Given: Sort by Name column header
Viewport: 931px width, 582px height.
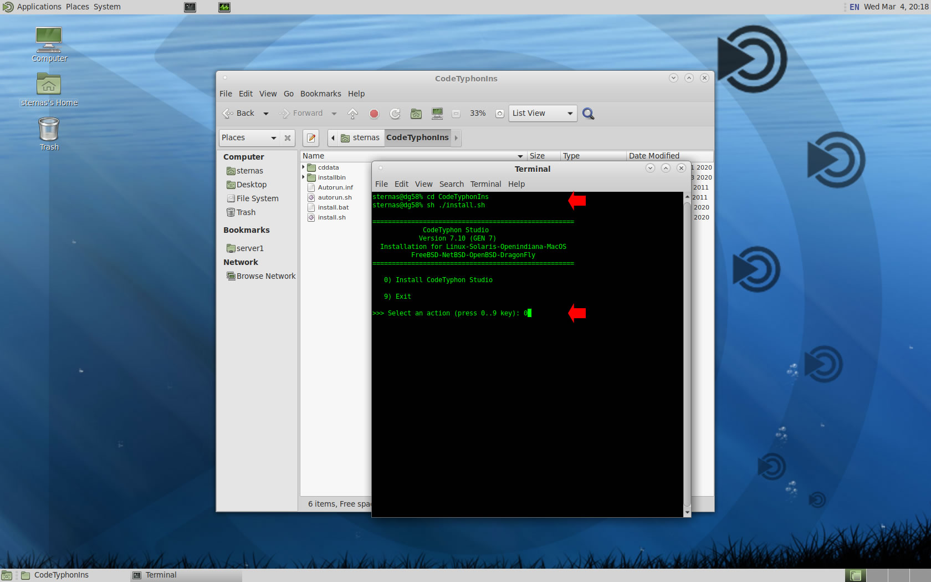Looking at the screenshot, I should tap(413, 156).
